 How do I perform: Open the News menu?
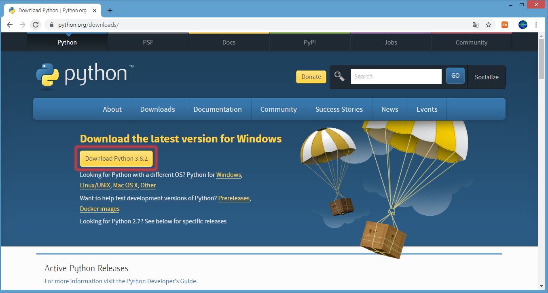pos(390,109)
